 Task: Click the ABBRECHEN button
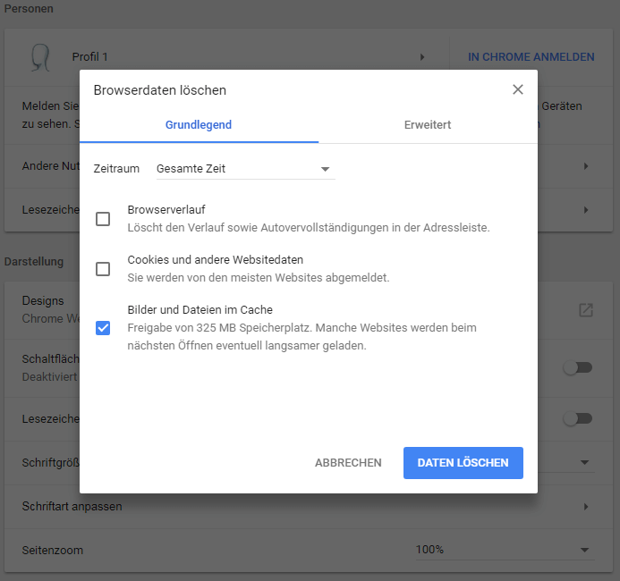pyautogui.click(x=348, y=463)
